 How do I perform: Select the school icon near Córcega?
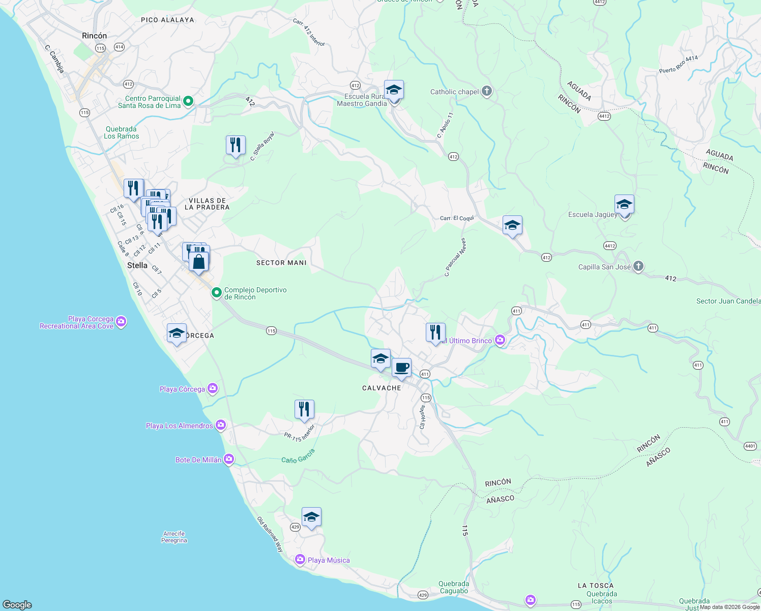pyautogui.click(x=177, y=335)
